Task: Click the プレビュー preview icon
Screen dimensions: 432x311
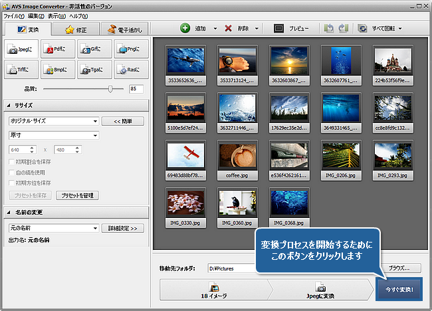Action: coord(279,29)
